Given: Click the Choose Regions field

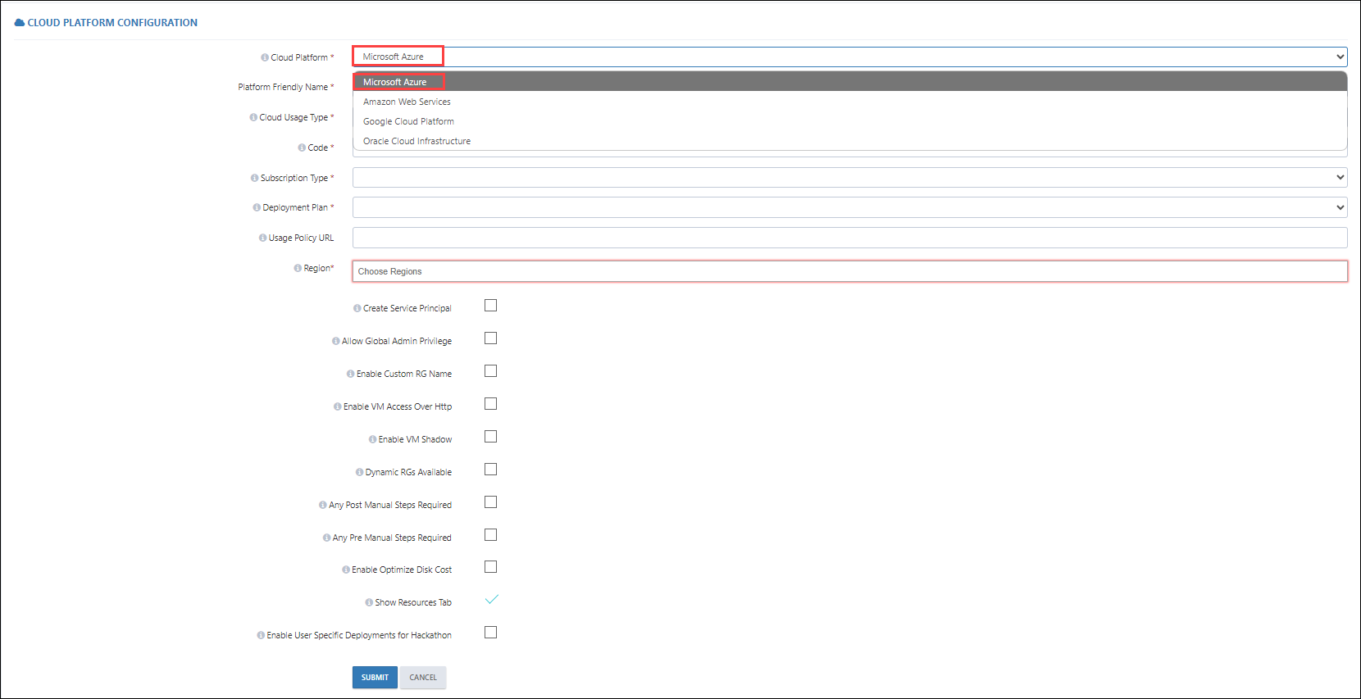Looking at the screenshot, I should point(849,271).
